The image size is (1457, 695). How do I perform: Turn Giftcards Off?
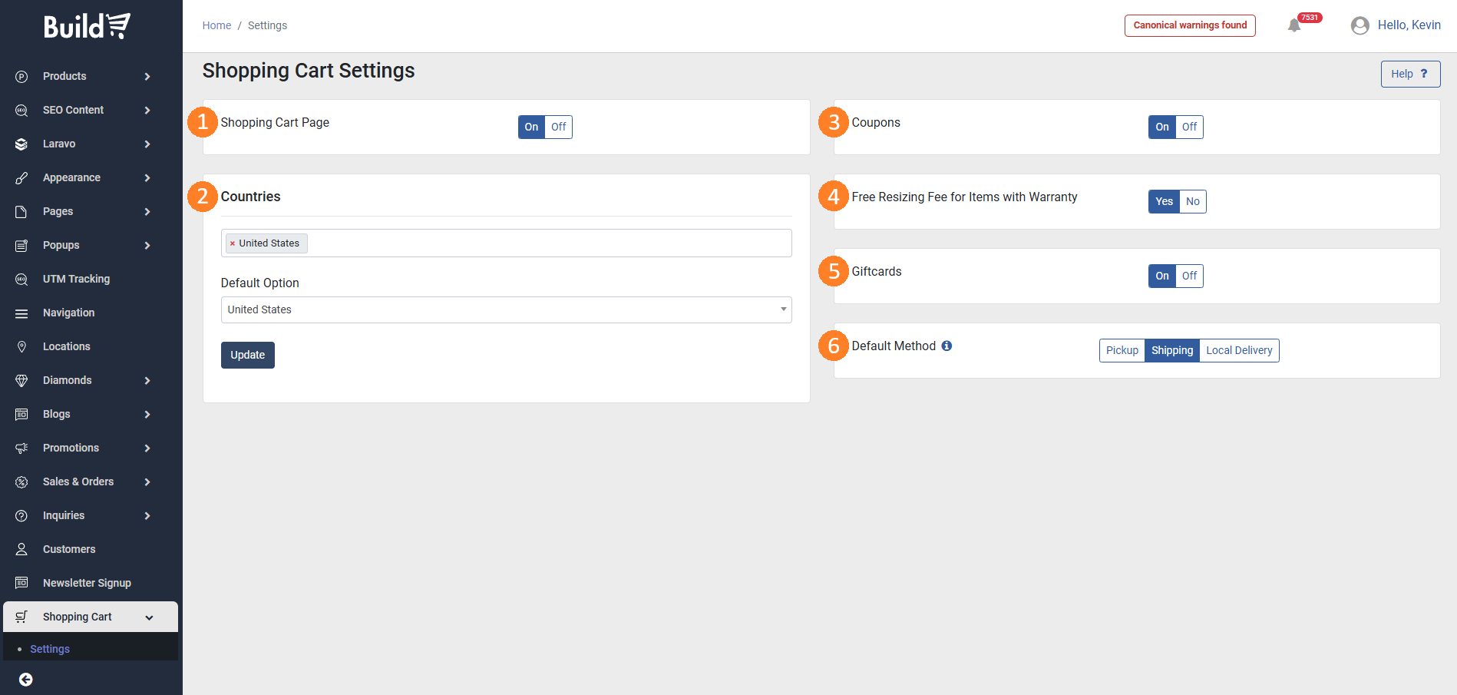tap(1189, 276)
